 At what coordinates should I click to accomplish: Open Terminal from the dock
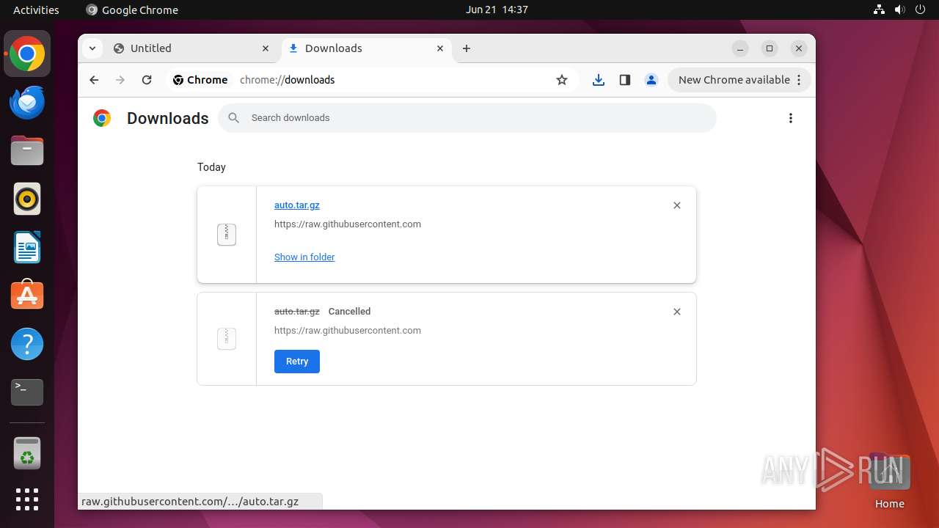[x=27, y=392]
